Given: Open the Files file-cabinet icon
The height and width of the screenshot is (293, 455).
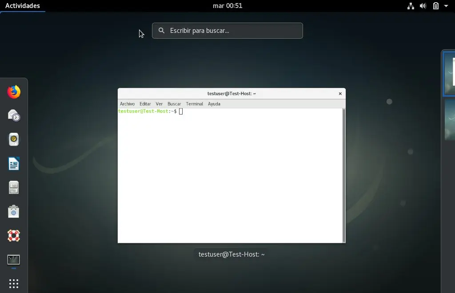Looking at the screenshot, I should pyautogui.click(x=13, y=187).
